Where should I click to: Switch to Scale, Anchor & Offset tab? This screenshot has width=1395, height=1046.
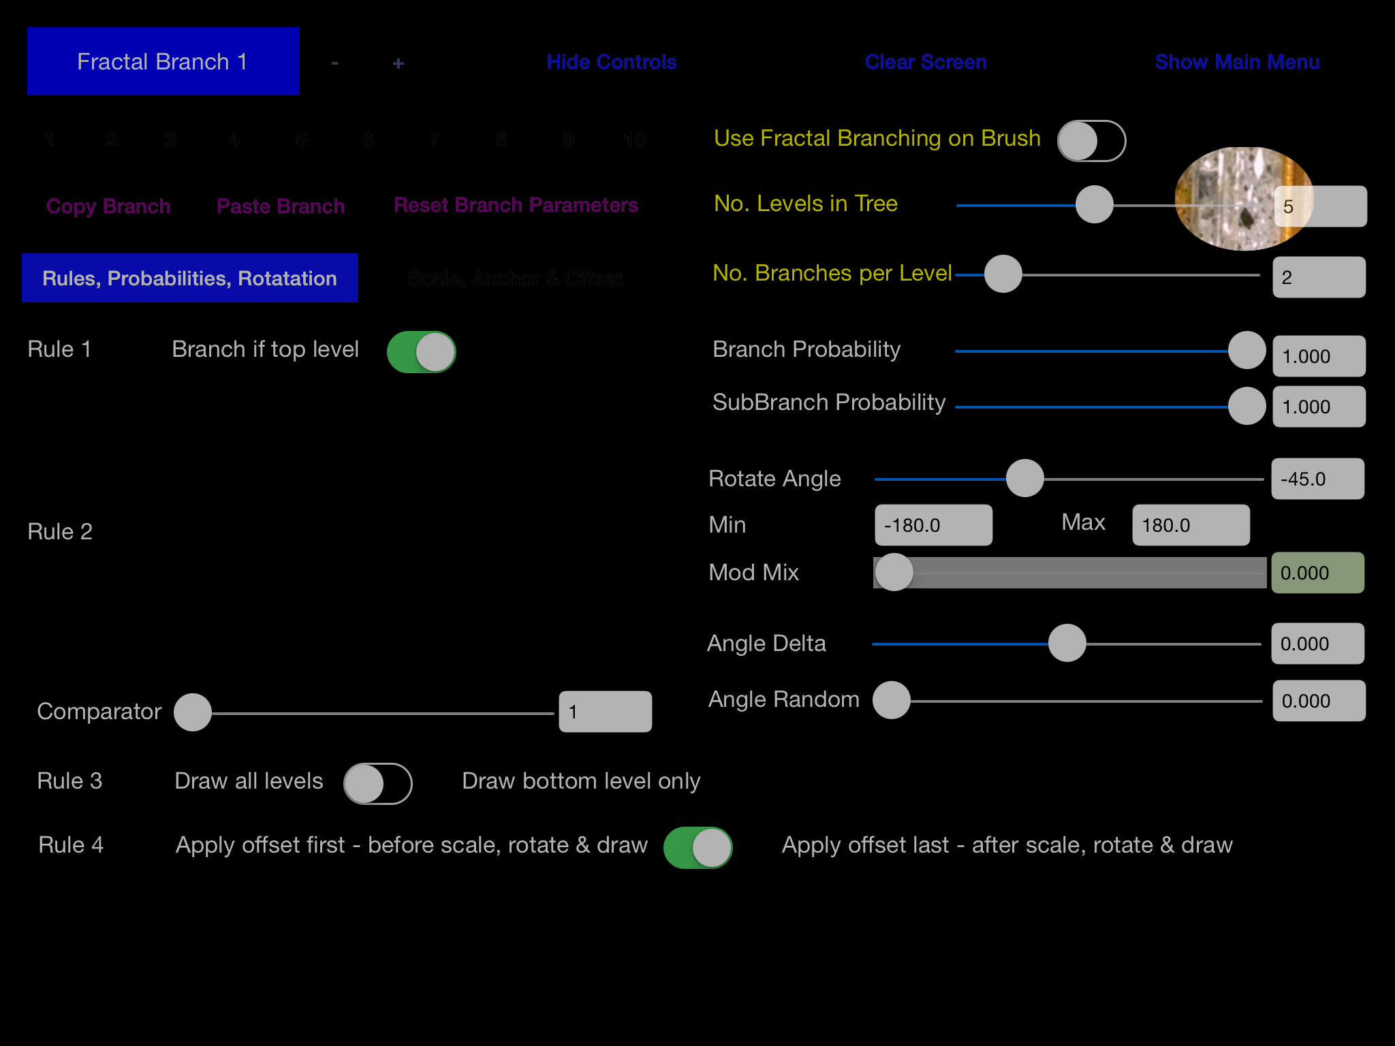coord(515,278)
